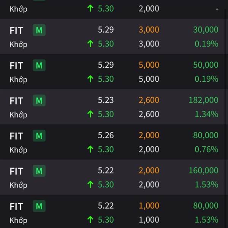Tap the matched price 5.30 in the 0.76% row
The image size is (228, 228).
[106, 149]
